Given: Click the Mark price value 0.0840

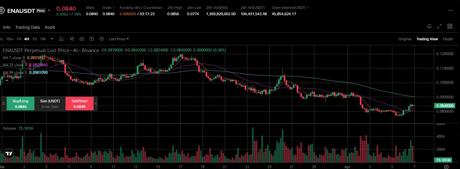Looking at the screenshot, I should coord(92,14).
